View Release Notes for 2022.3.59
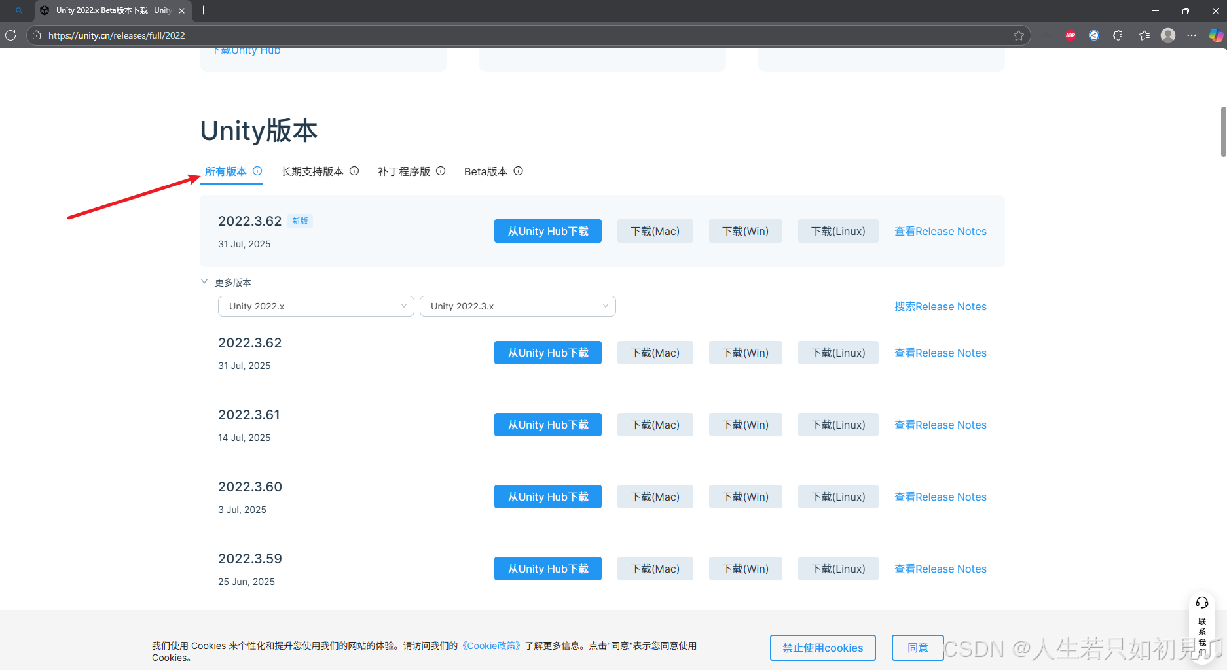Screen dimensions: 1227x670 click(940, 569)
